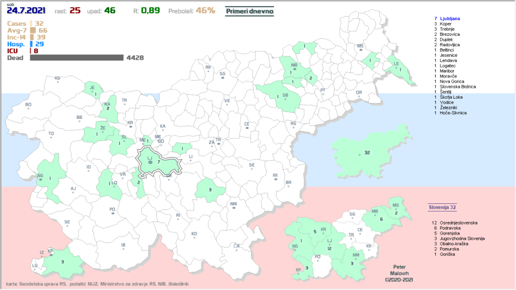Image resolution: width=516 pixels, height=290 pixels.
Task: Click the Preboleli 46% statistic
Action: coord(205,11)
